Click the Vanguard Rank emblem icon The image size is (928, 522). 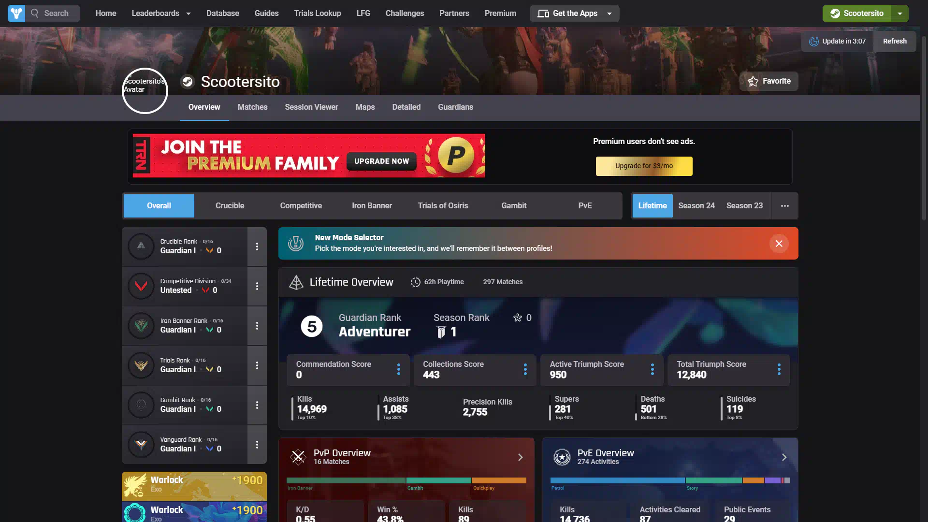pos(141,444)
